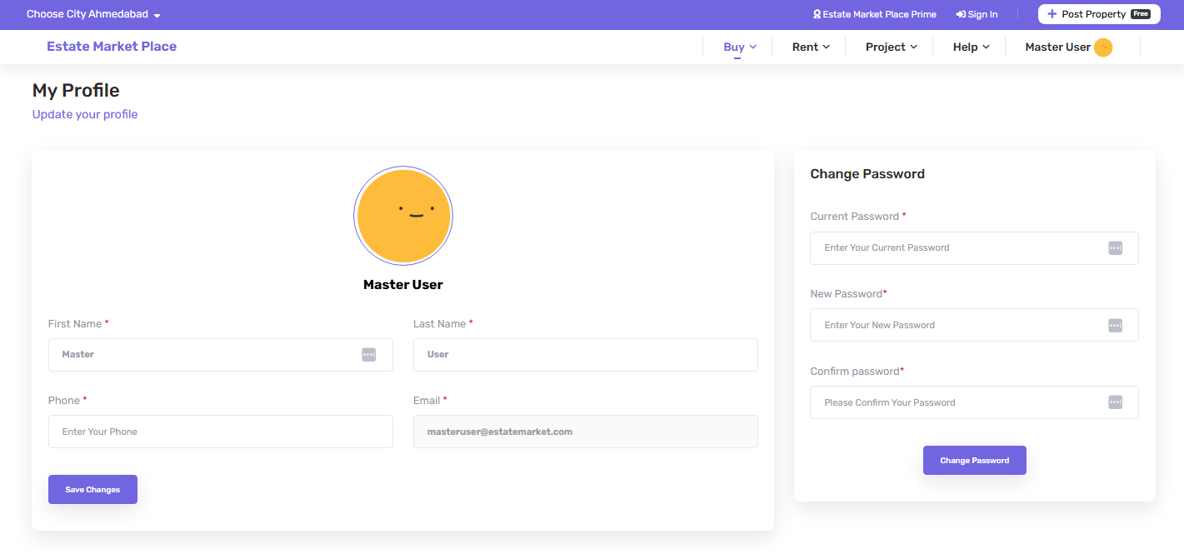Expand the Rent menu
1184x559 pixels.
[811, 47]
